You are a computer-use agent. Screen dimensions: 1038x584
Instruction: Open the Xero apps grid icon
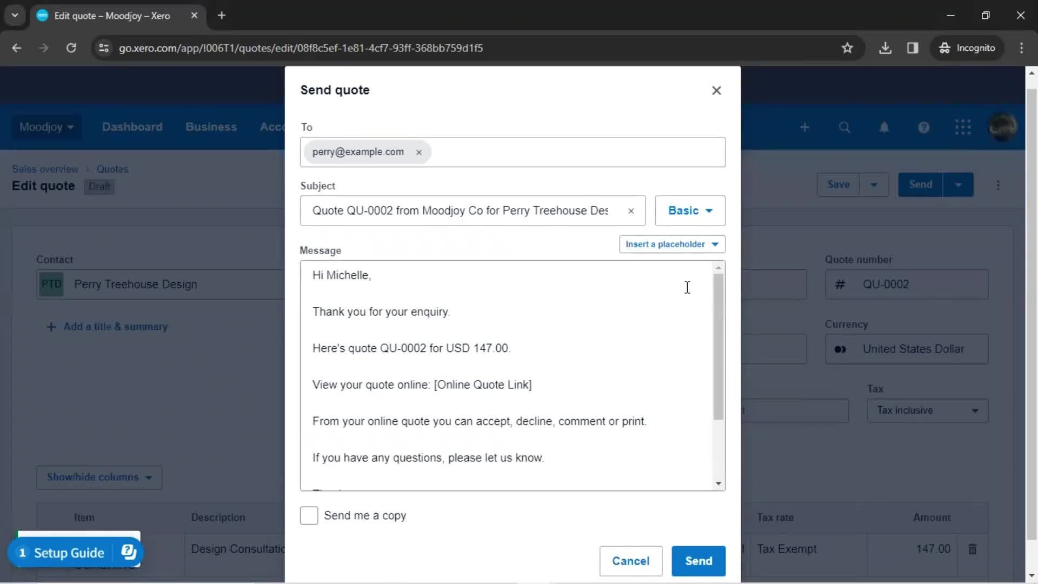pos(963,127)
